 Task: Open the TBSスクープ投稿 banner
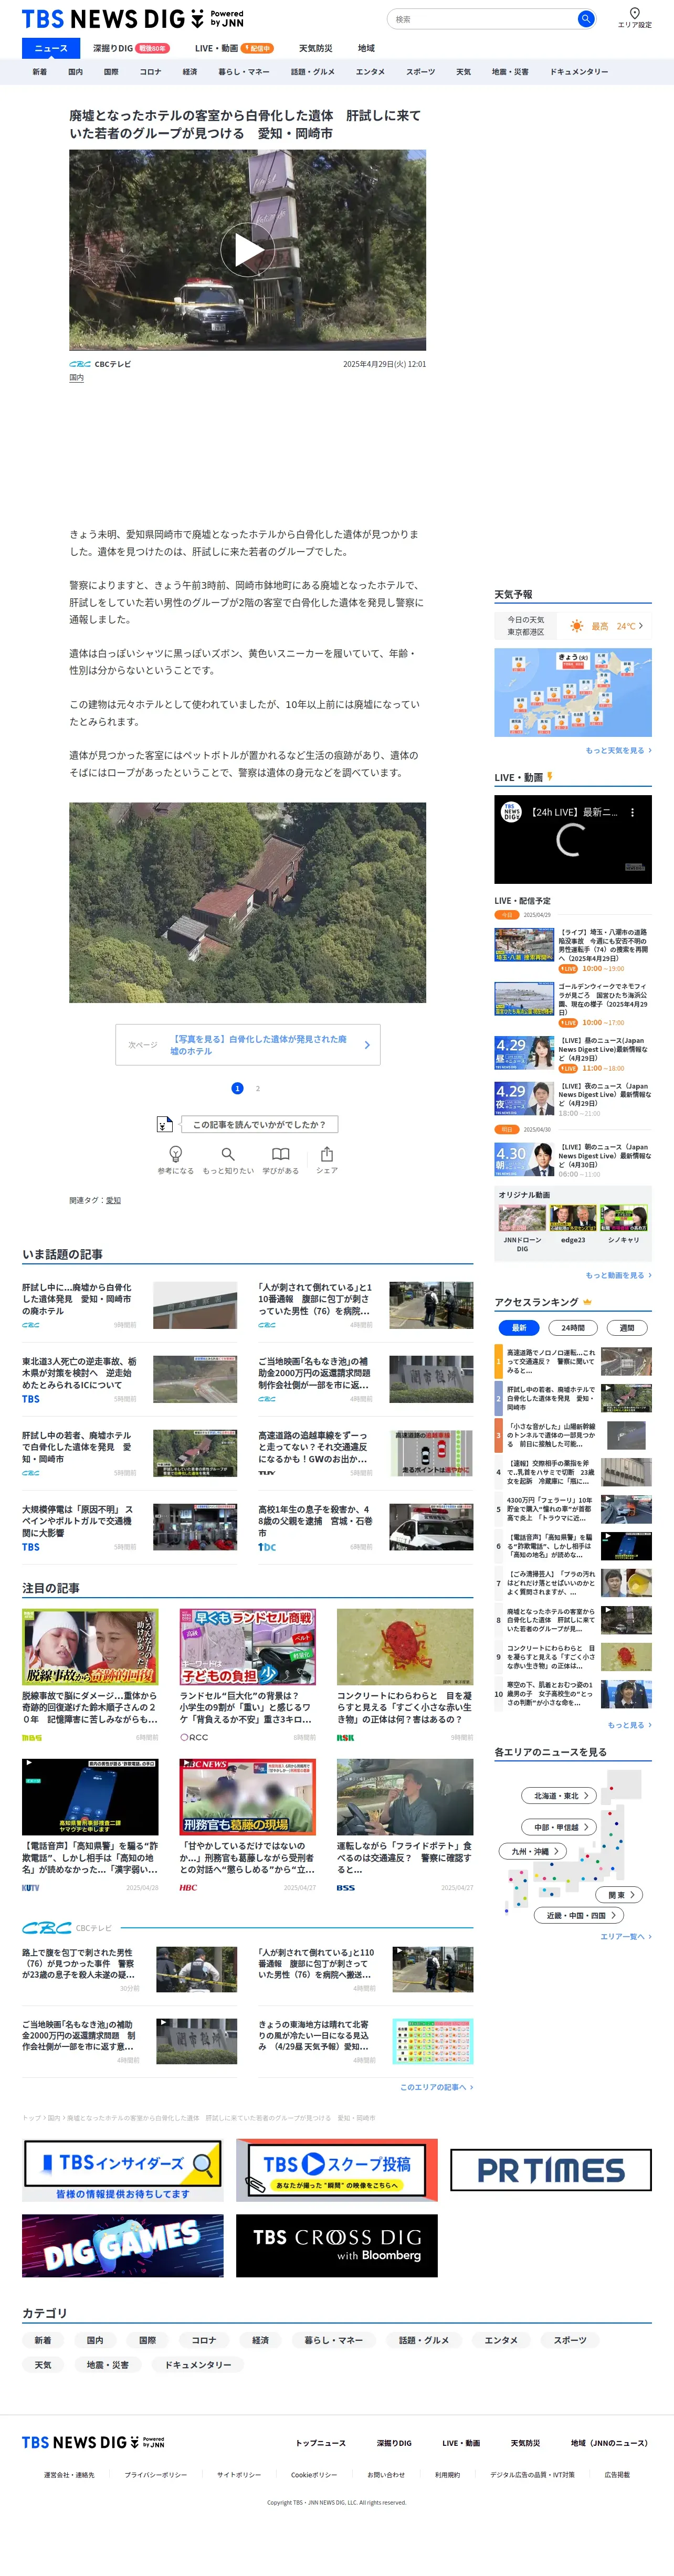click(x=337, y=2170)
